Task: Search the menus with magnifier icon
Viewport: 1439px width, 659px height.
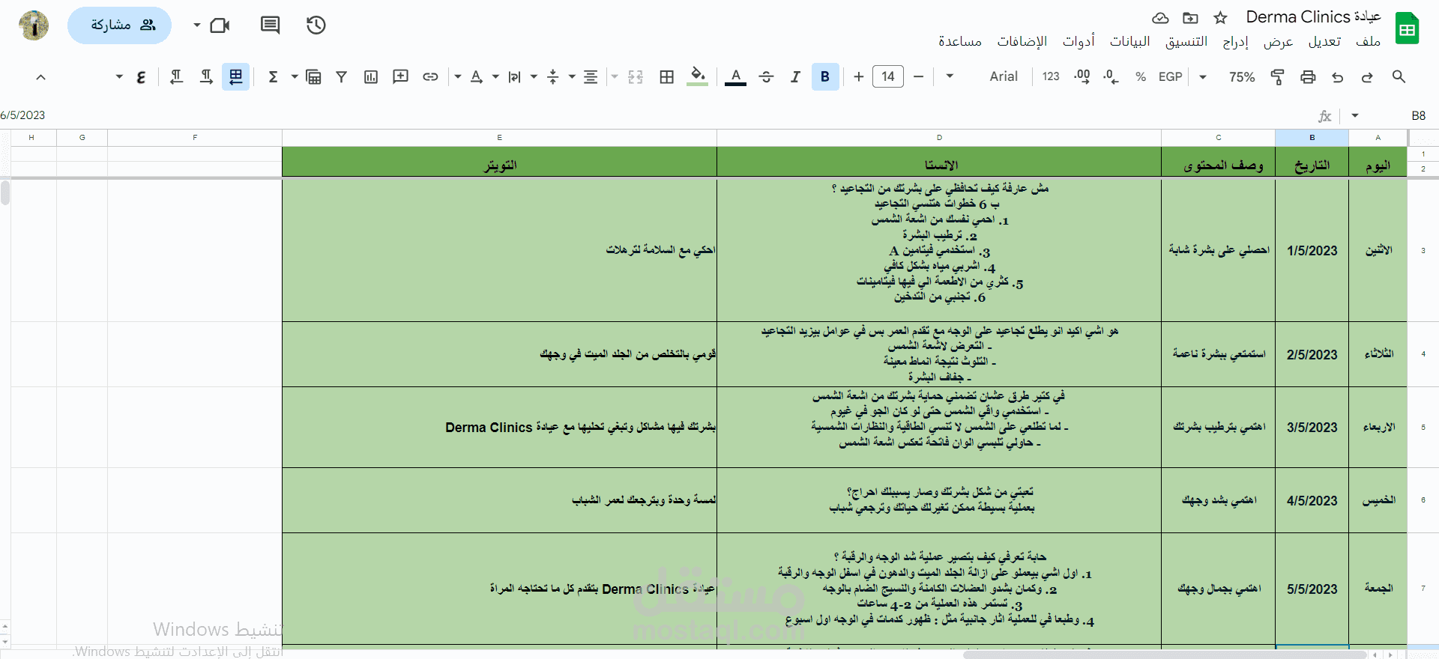Action: tap(1399, 76)
